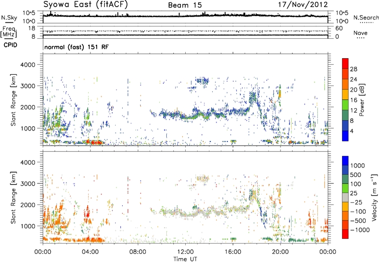Click the 'Velocity [m s^-1]' colorbar label
The width and height of the screenshot is (379, 262).
374,197
